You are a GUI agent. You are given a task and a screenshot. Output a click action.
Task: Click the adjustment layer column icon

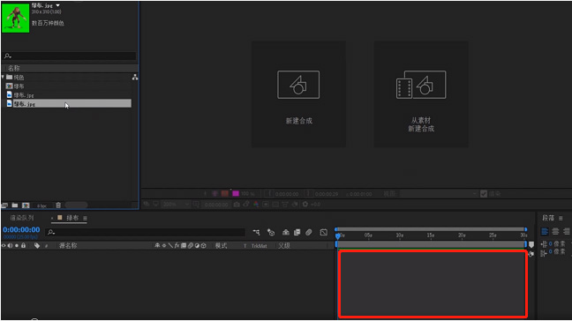coord(197,245)
